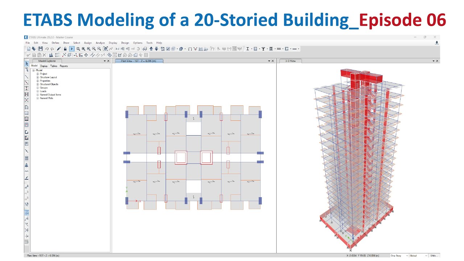Expand the Structural Objects tree node
This screenshot has width=464, height=261.
[38, 84]
